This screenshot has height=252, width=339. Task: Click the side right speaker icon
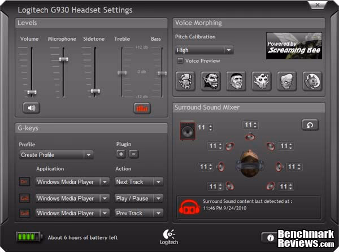point(279,167)
